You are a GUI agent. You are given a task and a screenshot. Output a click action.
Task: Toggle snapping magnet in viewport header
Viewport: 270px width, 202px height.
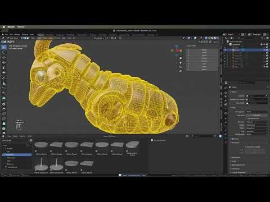click(x=112, y=38)
